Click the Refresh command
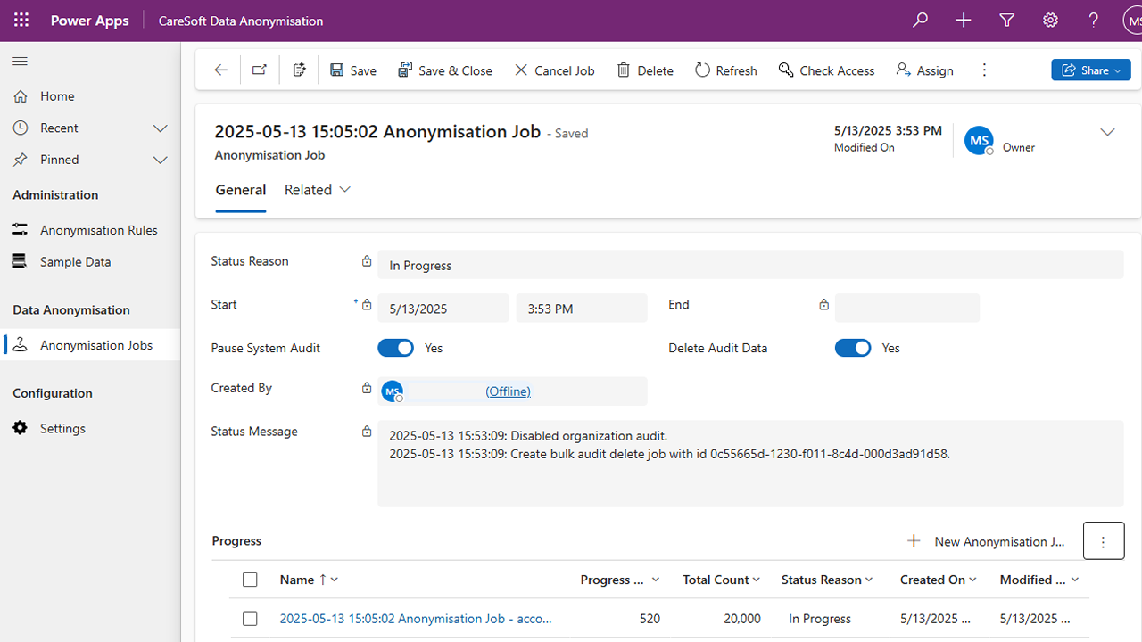The image size is (1142, 642). coord(725,70)
